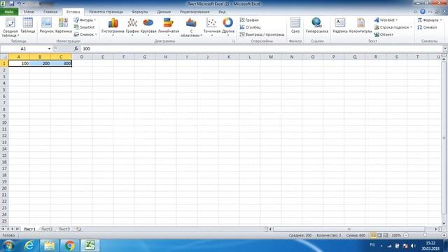This screenshot has height=252, width=448.
Task: Open the Equation (Формула) dropdown
Action: click(x=429, y=20)
